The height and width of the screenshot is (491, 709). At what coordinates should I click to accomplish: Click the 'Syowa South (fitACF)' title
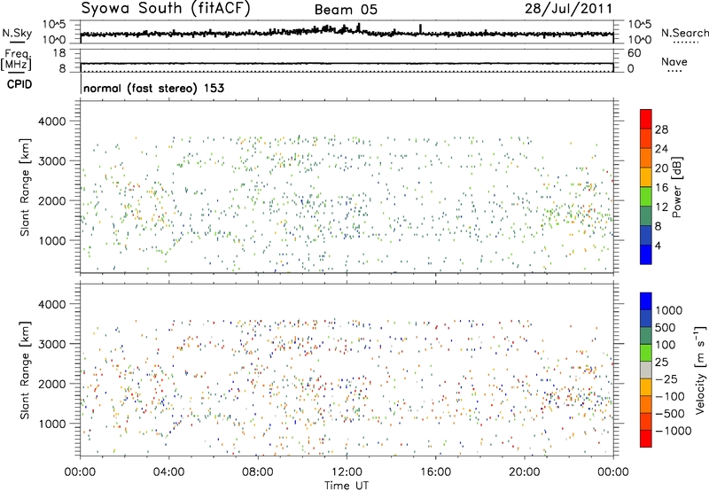click(166, 8)
